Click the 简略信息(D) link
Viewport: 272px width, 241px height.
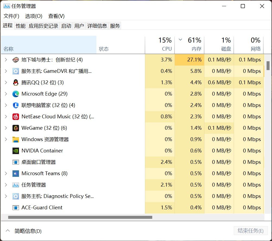28,231
